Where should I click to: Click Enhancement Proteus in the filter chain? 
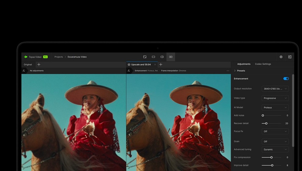point(146,71)
